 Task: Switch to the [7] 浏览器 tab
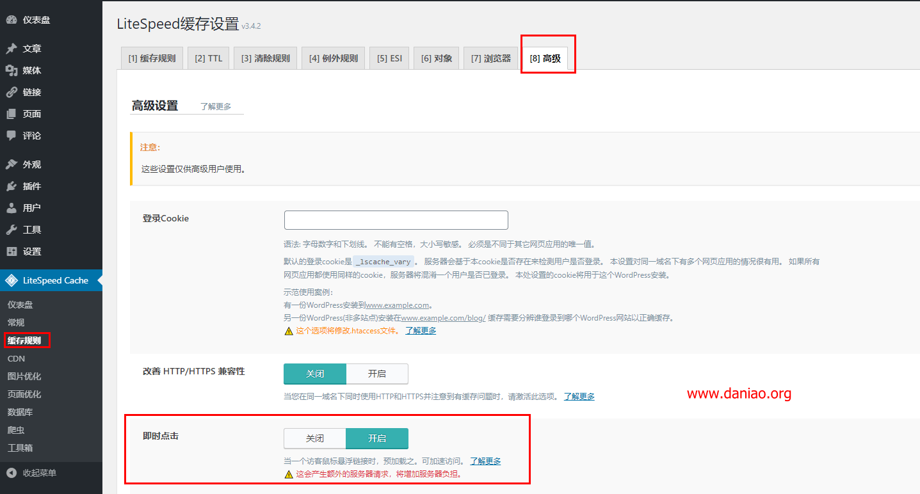[491, 58]
